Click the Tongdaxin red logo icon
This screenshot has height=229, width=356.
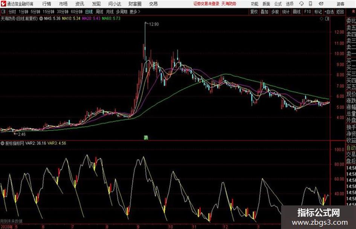(x=3, y=4)
